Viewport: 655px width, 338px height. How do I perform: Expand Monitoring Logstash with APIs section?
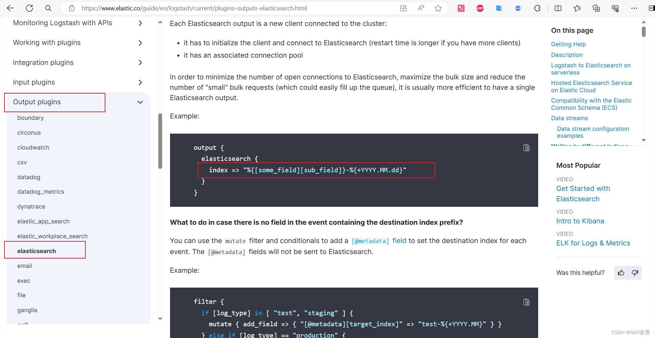pyautogui.click(x=140, y=23)
